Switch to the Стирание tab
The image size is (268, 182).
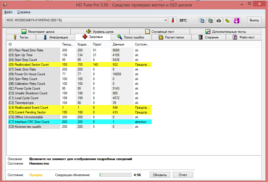point(209,37)
